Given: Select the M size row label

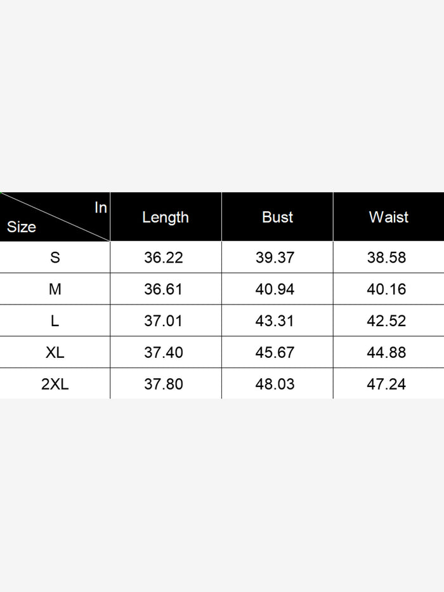Looking at the screenshot, I should click(x=55, y=289).
